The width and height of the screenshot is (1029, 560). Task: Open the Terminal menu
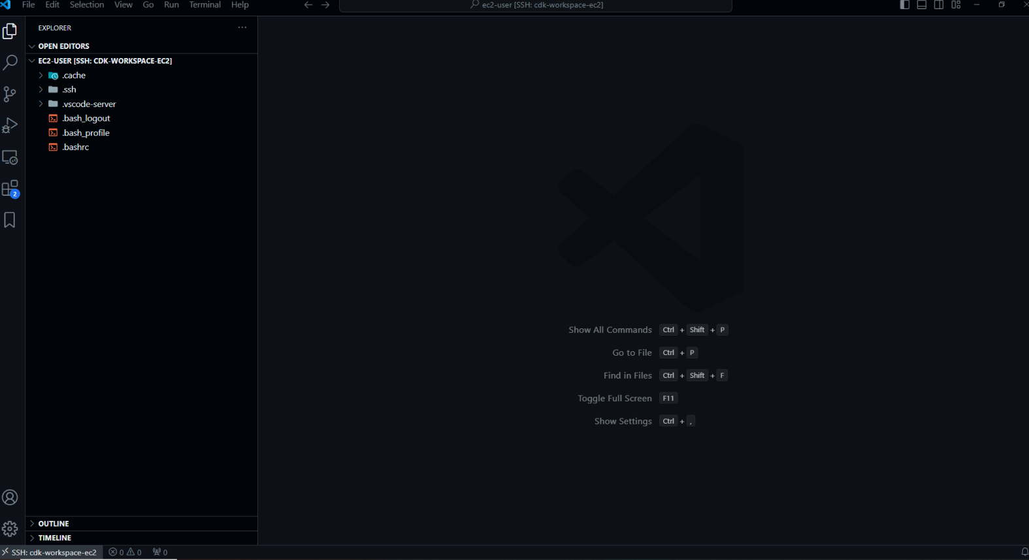tap(205, 5)
